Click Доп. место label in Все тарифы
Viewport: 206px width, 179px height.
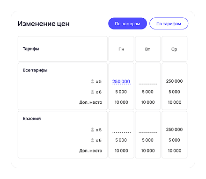[x=91, y=102]
